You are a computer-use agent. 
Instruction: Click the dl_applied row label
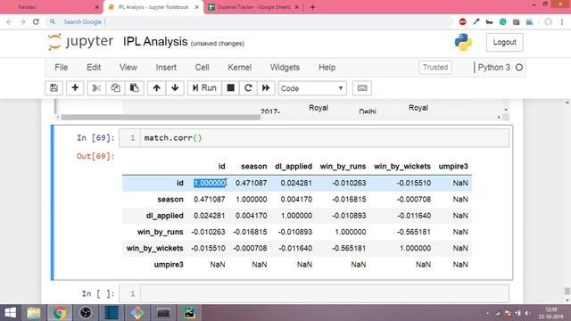pyautogui.click(x=164, y=216)
